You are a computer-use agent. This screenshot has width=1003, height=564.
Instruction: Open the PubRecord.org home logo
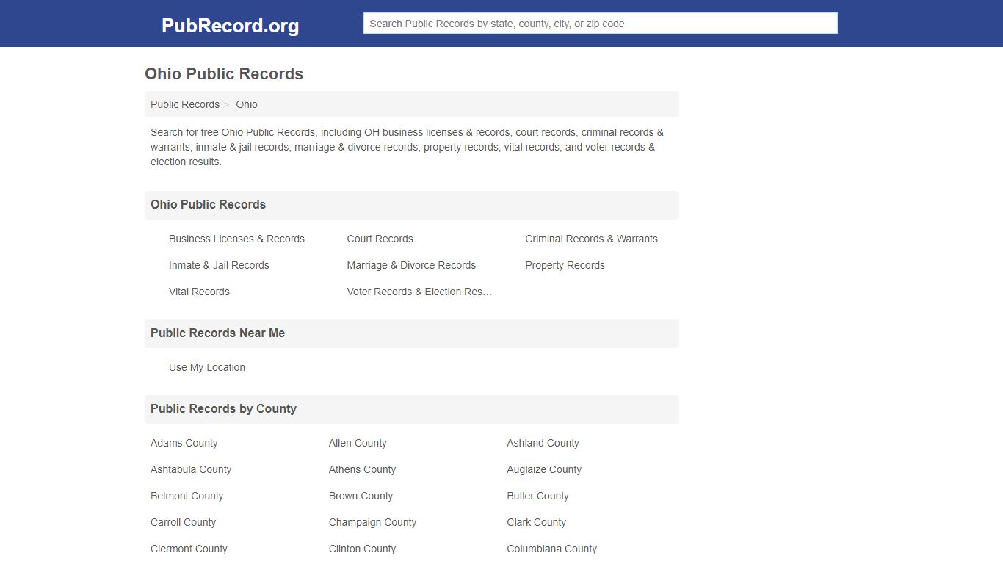tap(230, 26)
